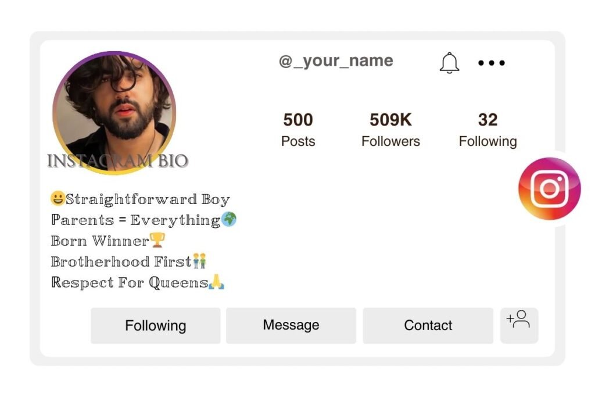Click the smiley emoji before Straightforward Boy
Image resolution: width=595 pixels, height=397 pixels.
pyautogui.click(x=56, y=199)
